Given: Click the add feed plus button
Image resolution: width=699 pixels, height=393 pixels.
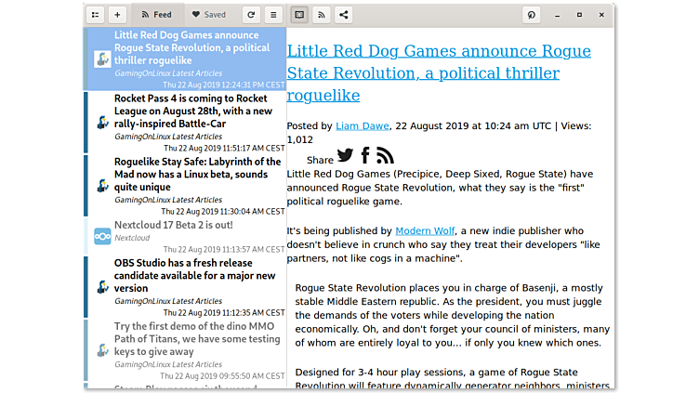Looking at the screenshot, I should tap(117, 15).
